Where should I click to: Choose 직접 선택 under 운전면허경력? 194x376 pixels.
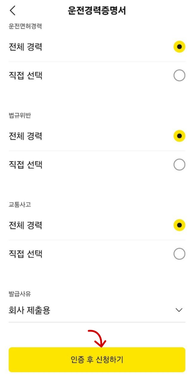[179, 74]
